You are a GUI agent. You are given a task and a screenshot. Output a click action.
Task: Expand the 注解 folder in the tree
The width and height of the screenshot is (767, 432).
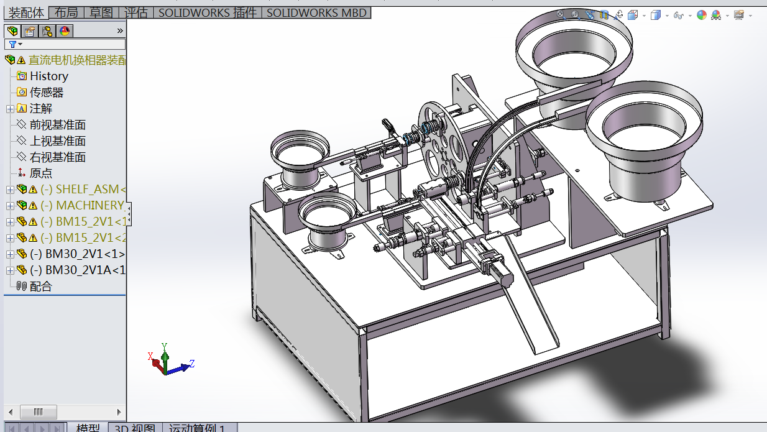tap(9, 108)
